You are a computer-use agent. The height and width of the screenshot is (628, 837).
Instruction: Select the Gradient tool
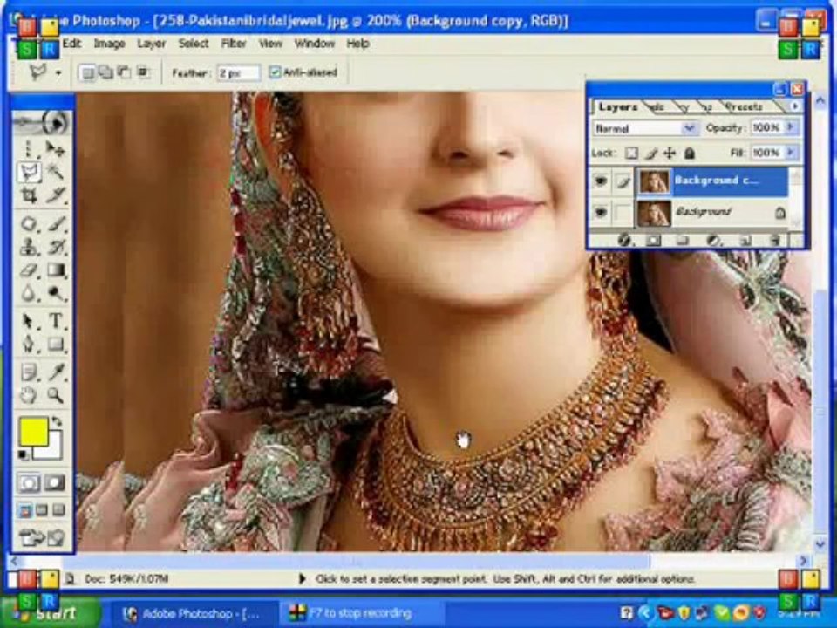56,270
